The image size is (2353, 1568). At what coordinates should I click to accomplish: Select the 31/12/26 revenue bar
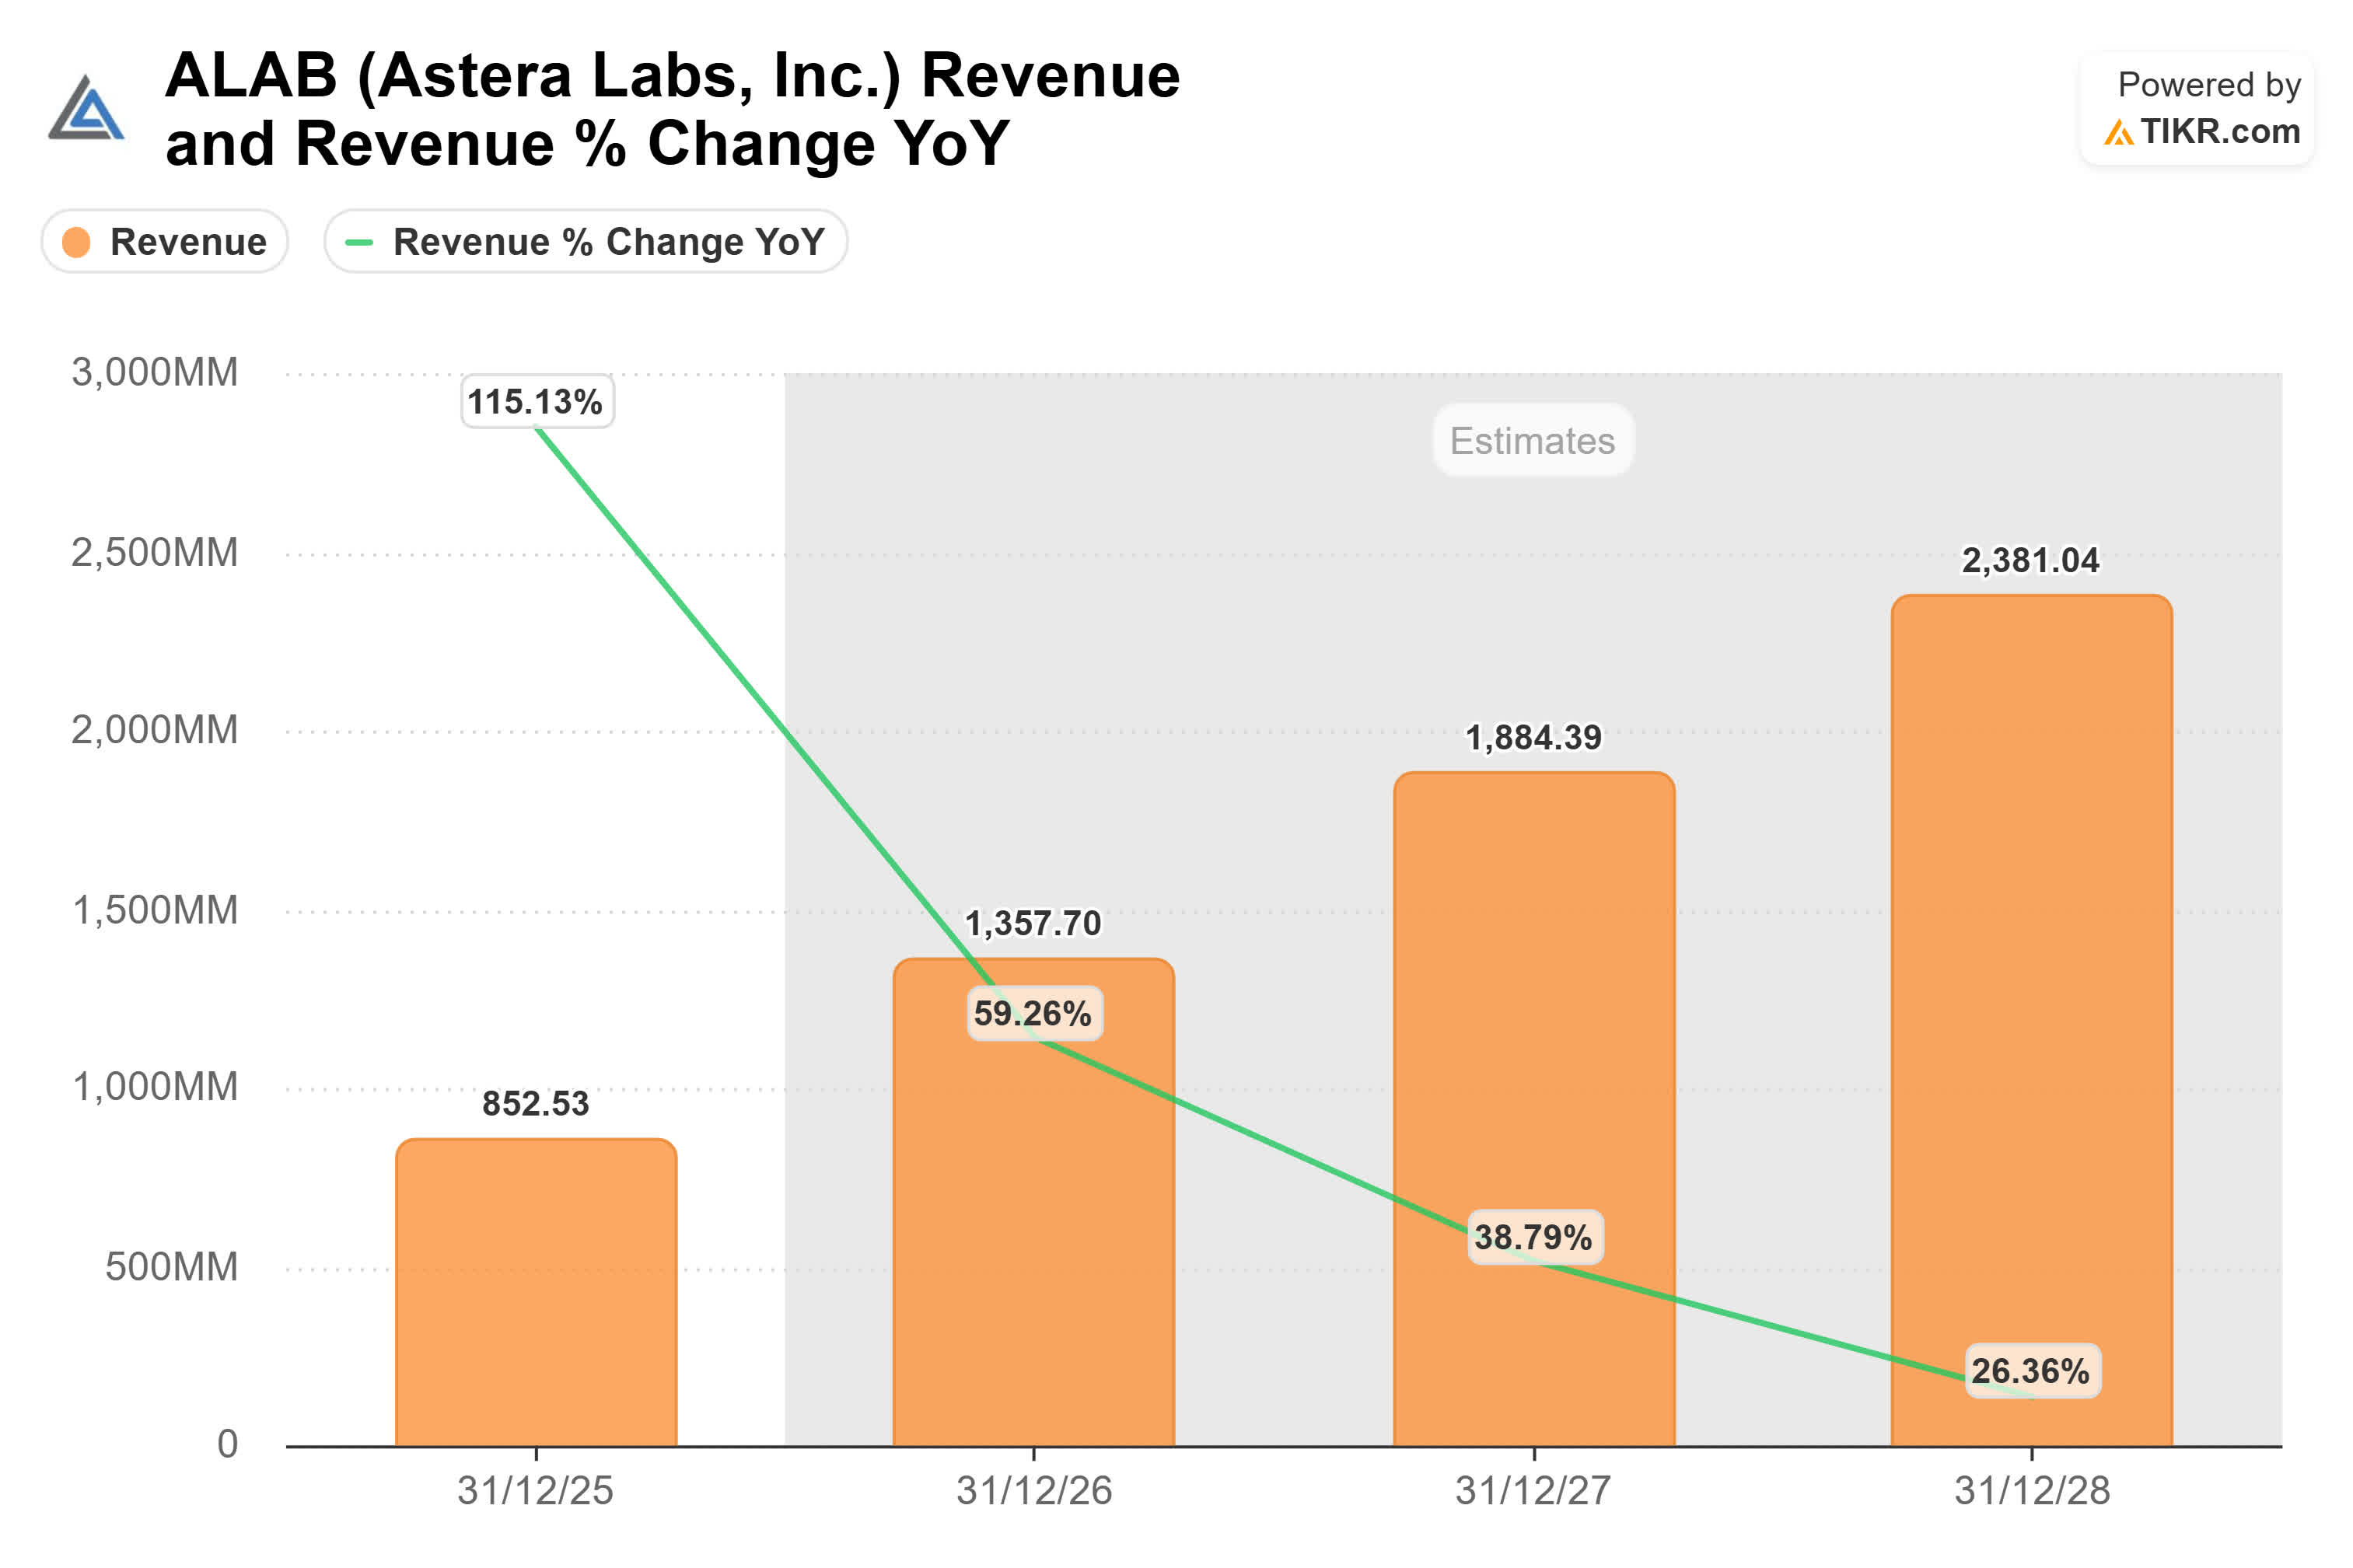[x=1033, y=1202]
